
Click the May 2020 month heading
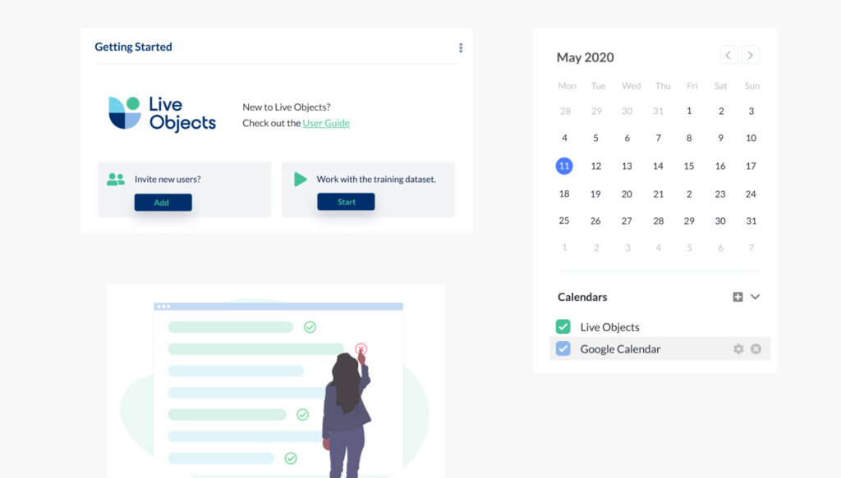click(x=585, y=57)
